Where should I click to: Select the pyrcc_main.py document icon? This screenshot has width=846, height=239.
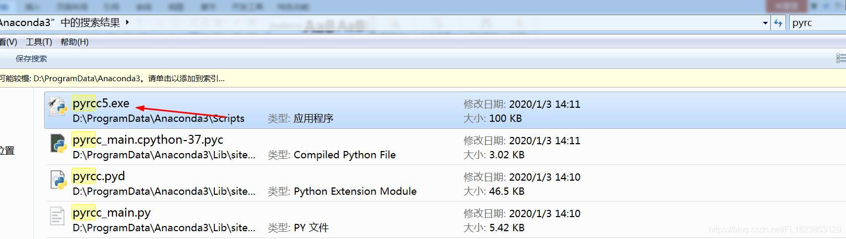click(58, 216)
